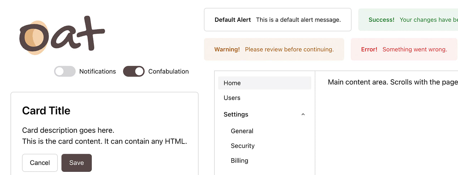This screenshot has width=458, height=175.
Task: Enable the Notifications switch
Action: click(65, 71)
